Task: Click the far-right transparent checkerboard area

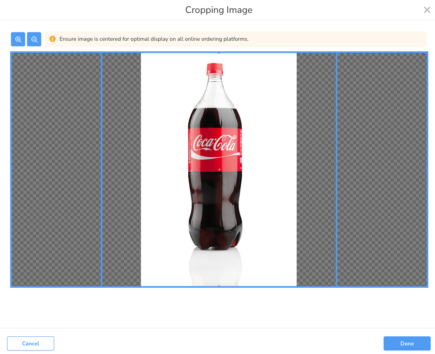Action: coord(381,169)
